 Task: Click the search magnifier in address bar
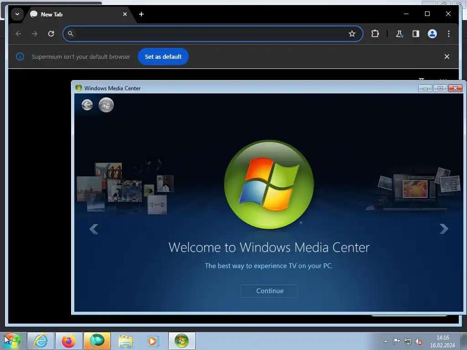(x=70, y=34)
